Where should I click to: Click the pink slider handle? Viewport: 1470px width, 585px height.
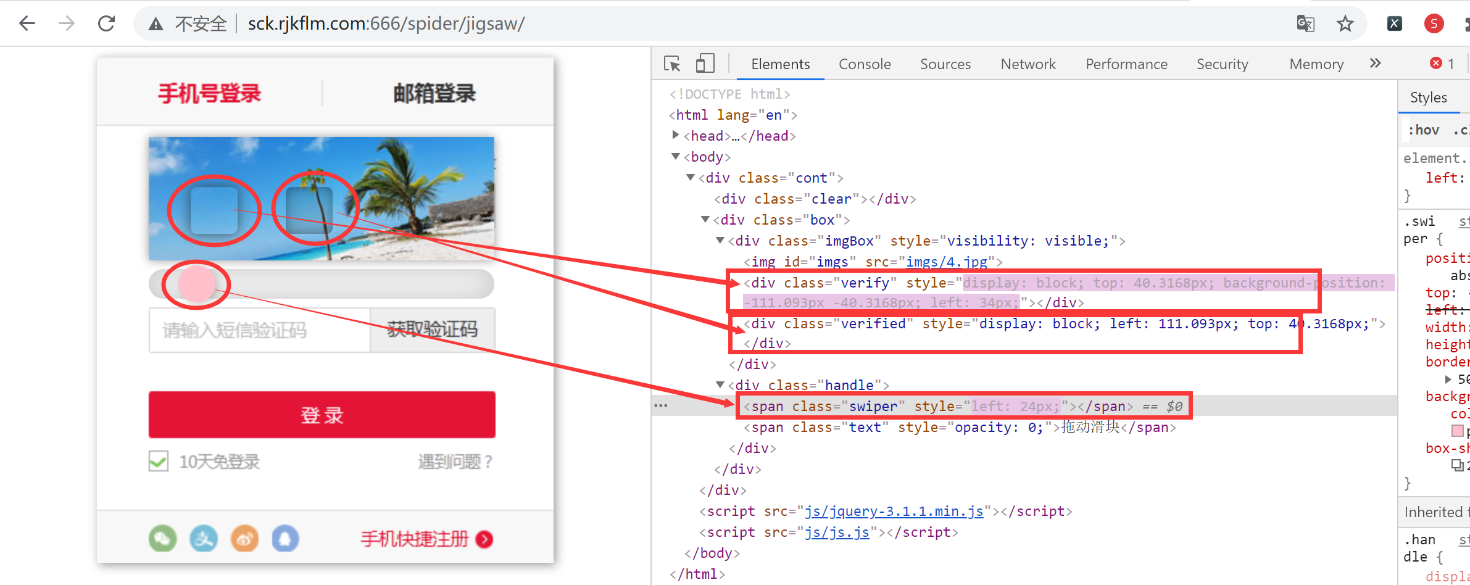point(196,284)
